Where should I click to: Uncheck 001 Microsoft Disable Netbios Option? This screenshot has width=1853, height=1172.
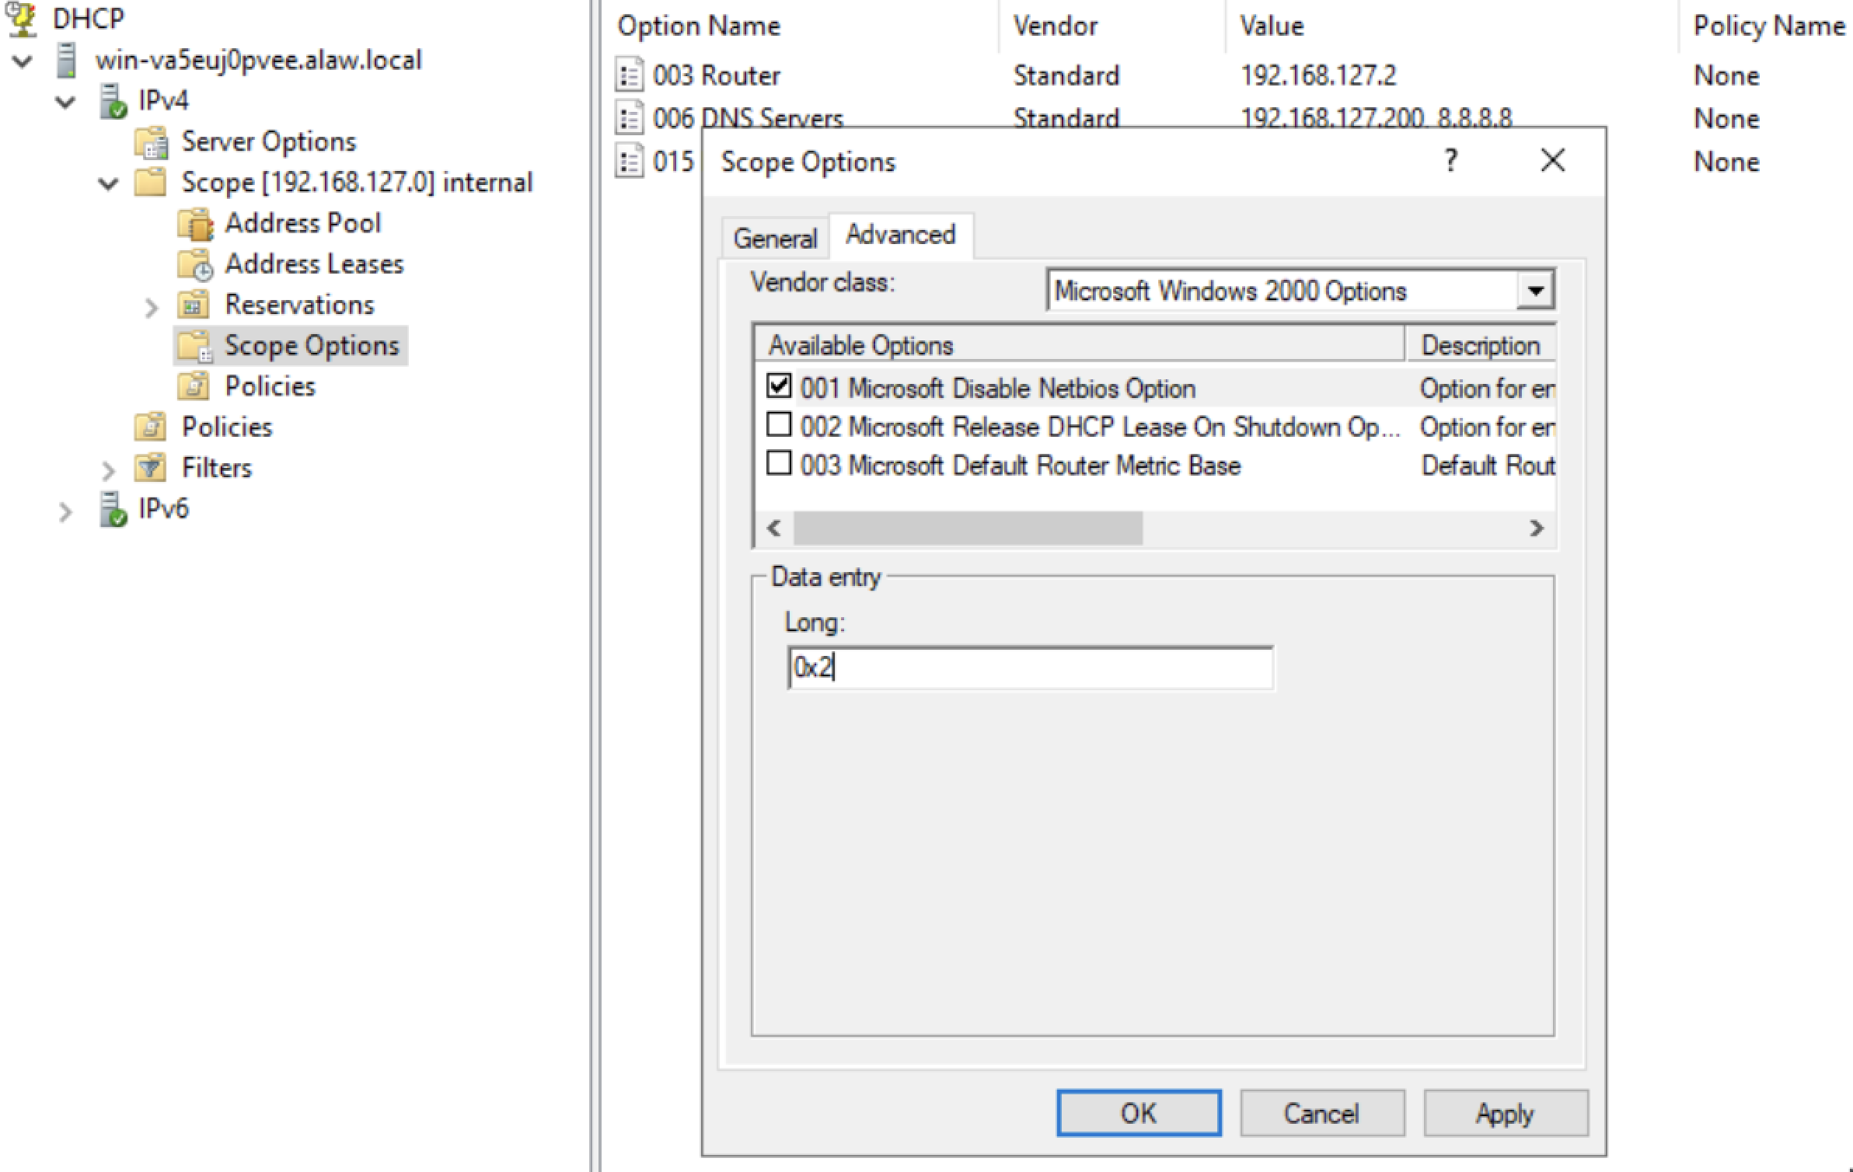tap(777, 386)
